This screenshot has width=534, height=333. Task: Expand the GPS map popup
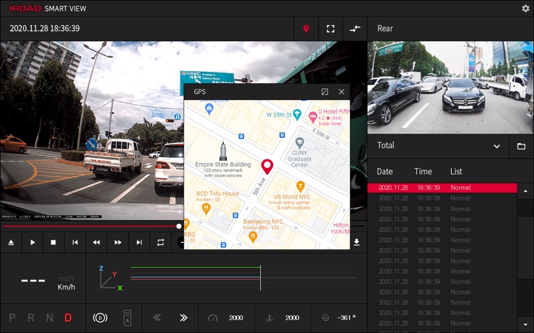[x=324, y=92]
